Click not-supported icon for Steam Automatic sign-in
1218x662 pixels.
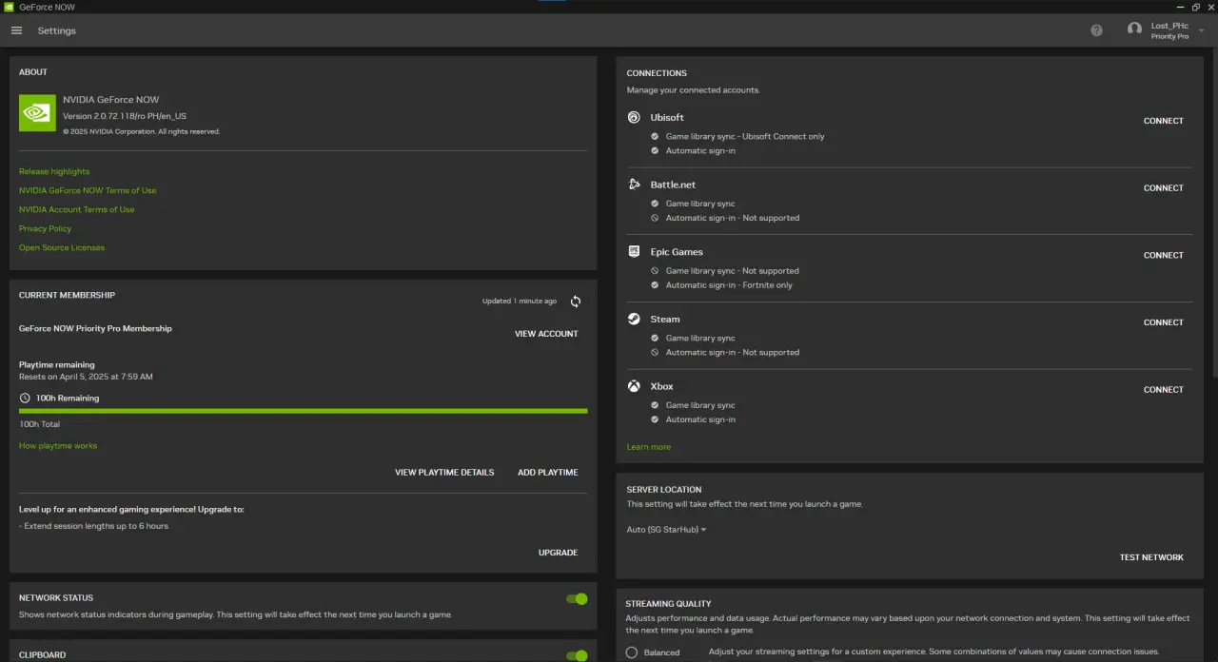coord(655,352)
